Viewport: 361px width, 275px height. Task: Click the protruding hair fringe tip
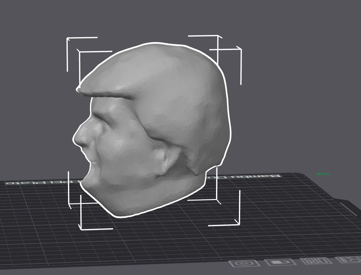79,89
